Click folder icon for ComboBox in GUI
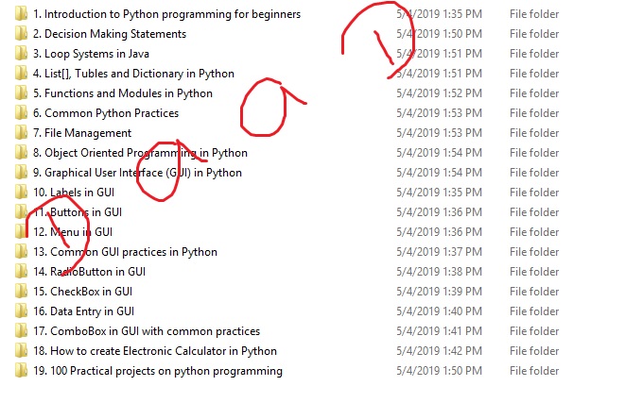The height and width of the screenshot is (403, 625). [21, 331]
